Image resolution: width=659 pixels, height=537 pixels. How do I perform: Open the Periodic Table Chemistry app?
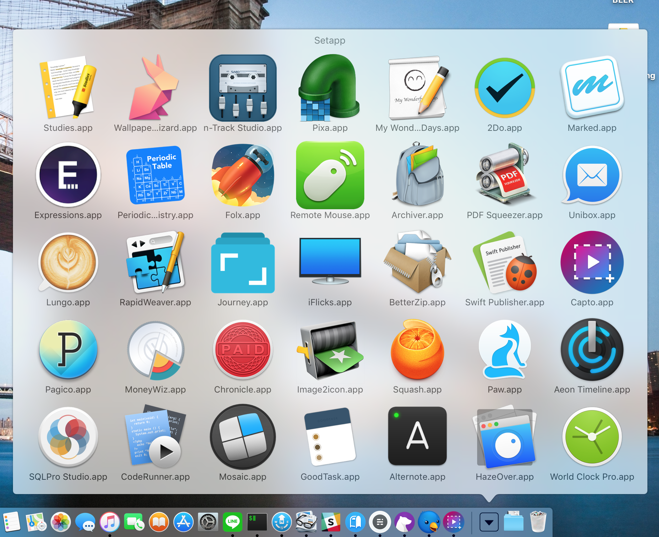tap(155, 175)
